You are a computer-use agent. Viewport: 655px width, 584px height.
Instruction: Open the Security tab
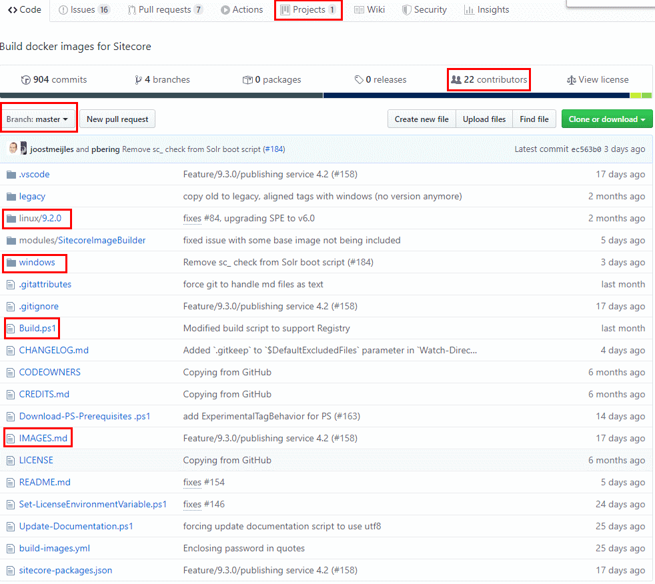(x=424, y=9)
